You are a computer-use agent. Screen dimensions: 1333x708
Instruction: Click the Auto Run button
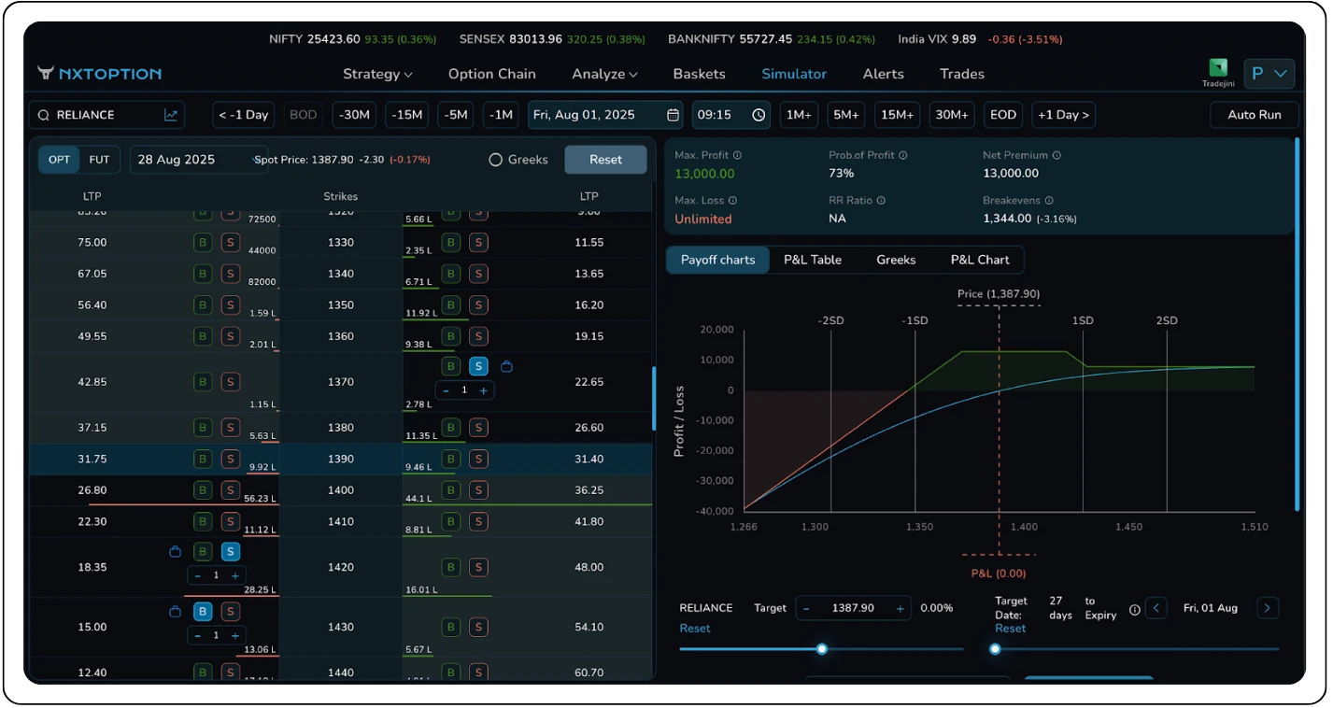1255,115
